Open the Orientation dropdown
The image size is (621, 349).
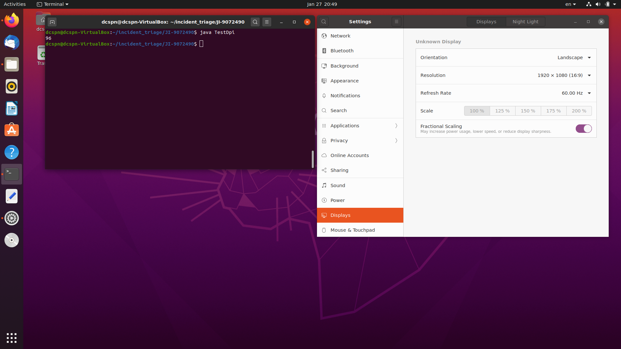(x=574, y=58)
